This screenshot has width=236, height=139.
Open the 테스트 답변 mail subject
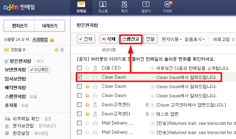tap(167, 114)
